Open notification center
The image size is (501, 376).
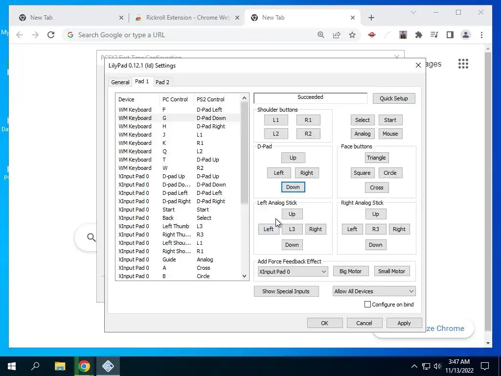click(485, 366)
